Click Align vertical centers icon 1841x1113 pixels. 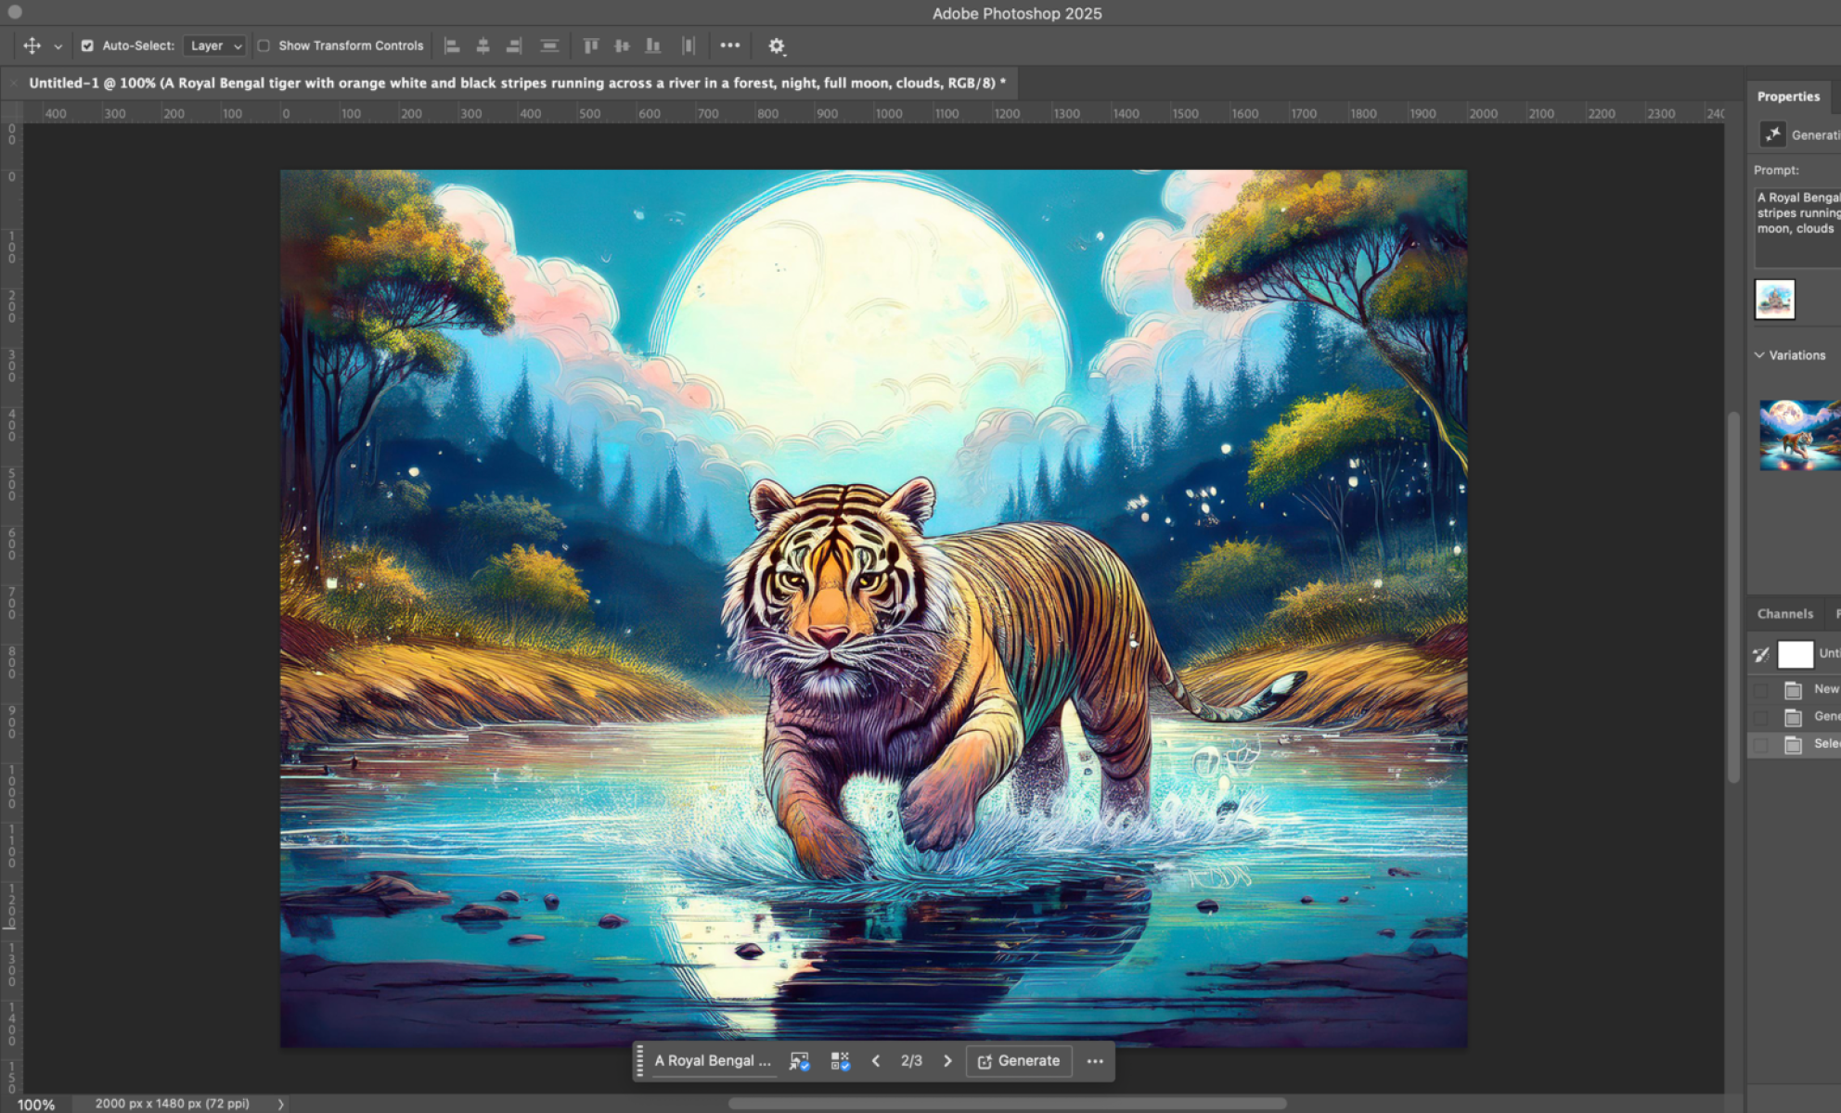622,45
